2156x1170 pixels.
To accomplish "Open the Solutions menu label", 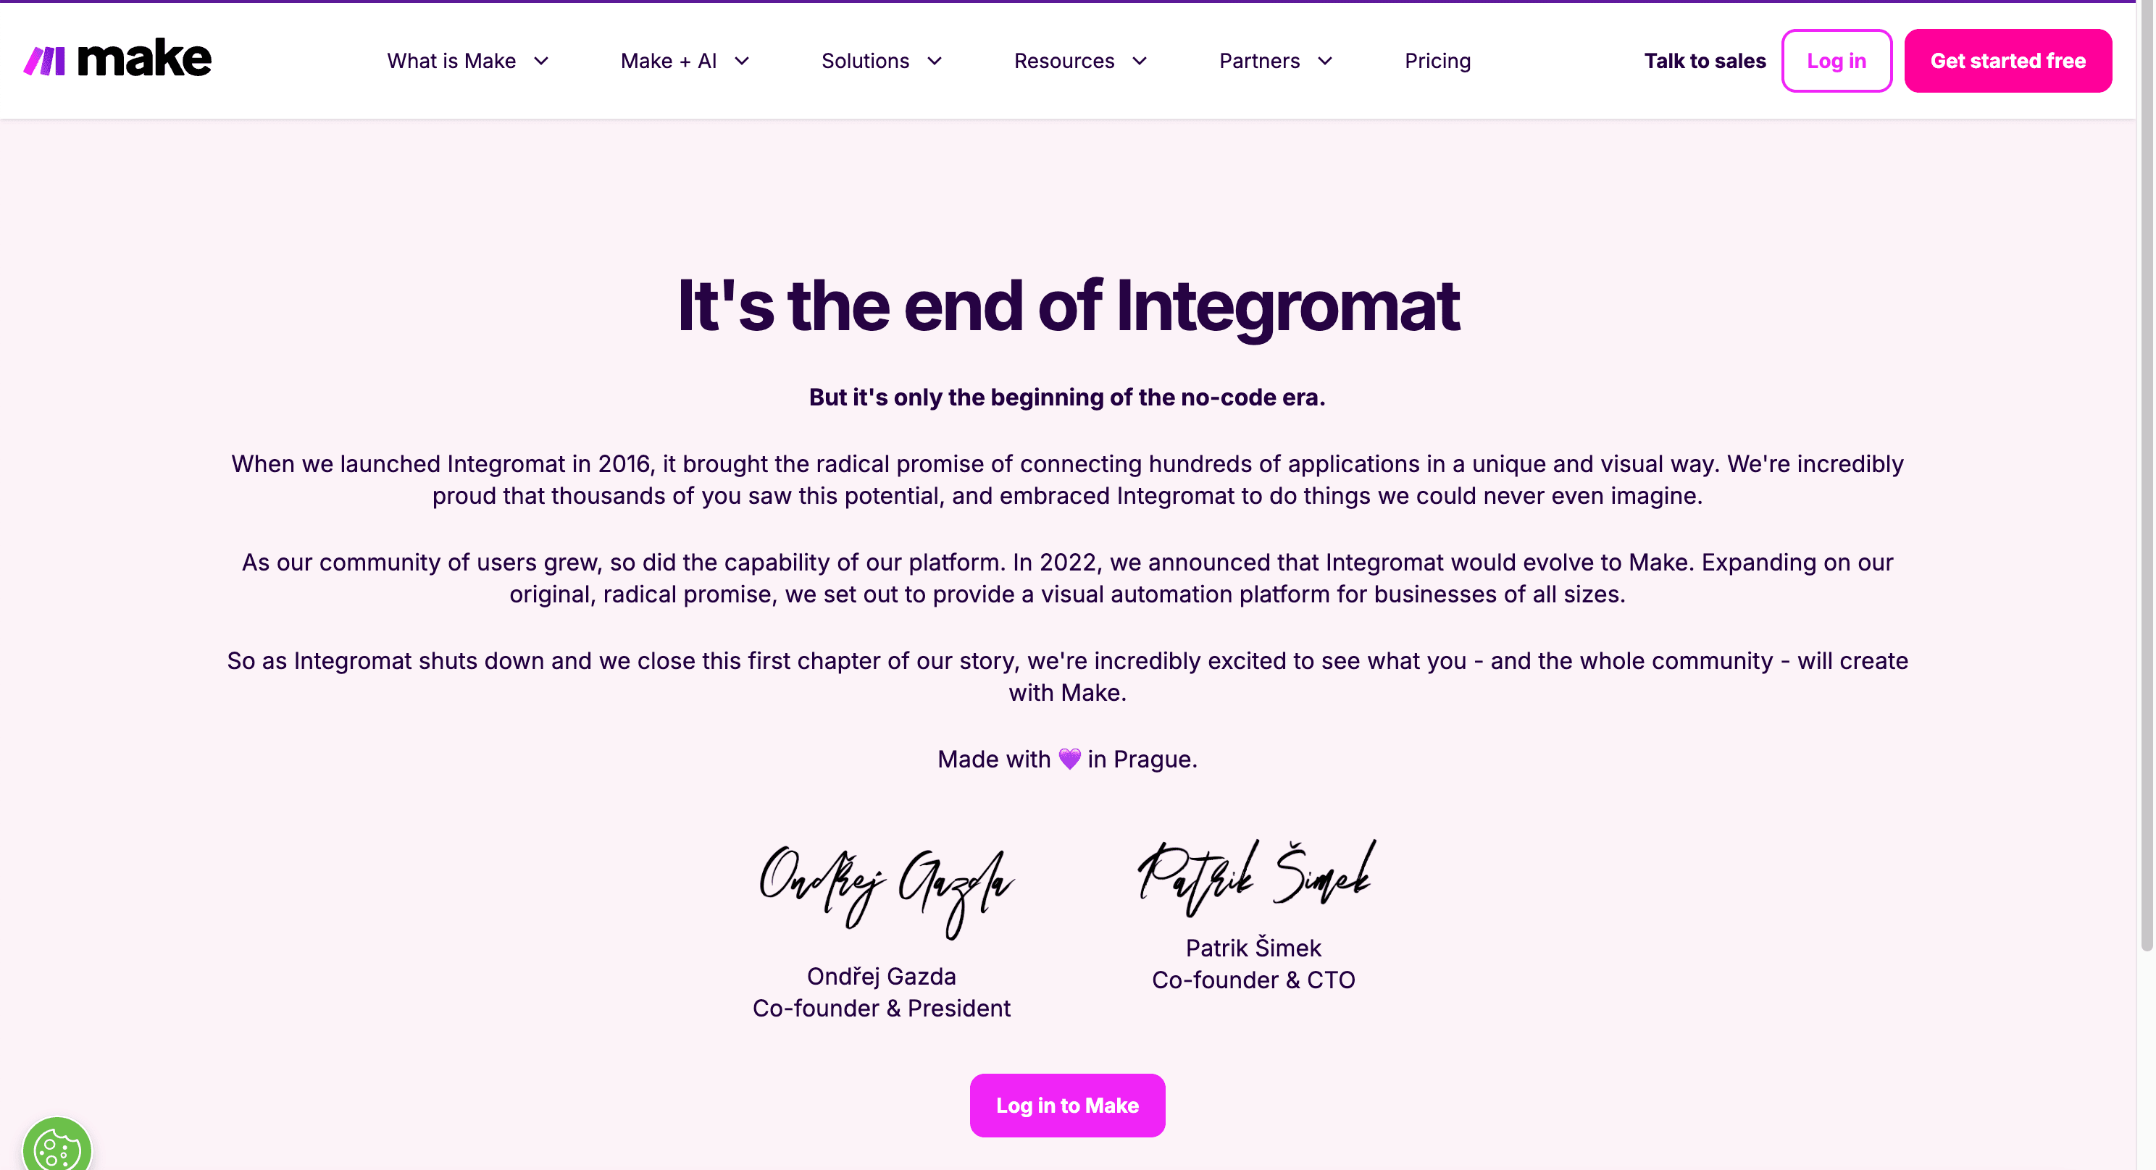I will [864, 61].
